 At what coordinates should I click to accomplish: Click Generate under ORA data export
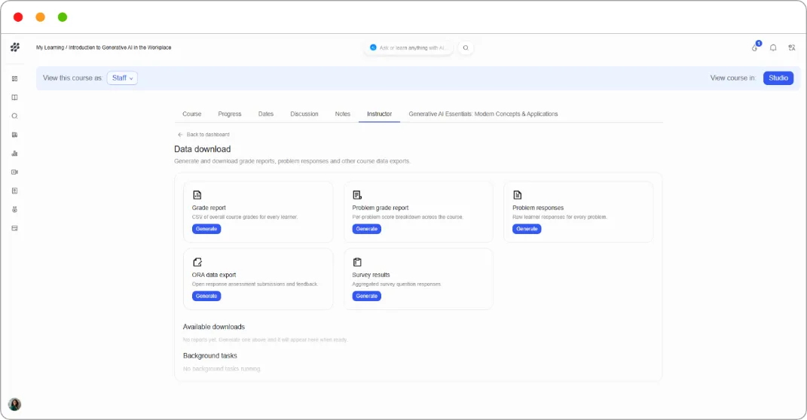pos(206,296)
